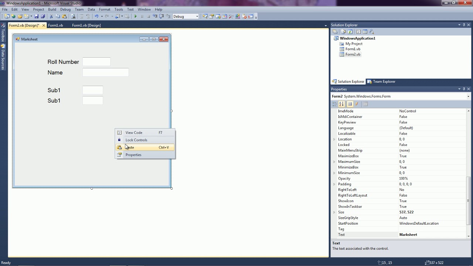473x266 pixels.
Task: Switch to the Team Explorer tab
Action: [381, 82]
